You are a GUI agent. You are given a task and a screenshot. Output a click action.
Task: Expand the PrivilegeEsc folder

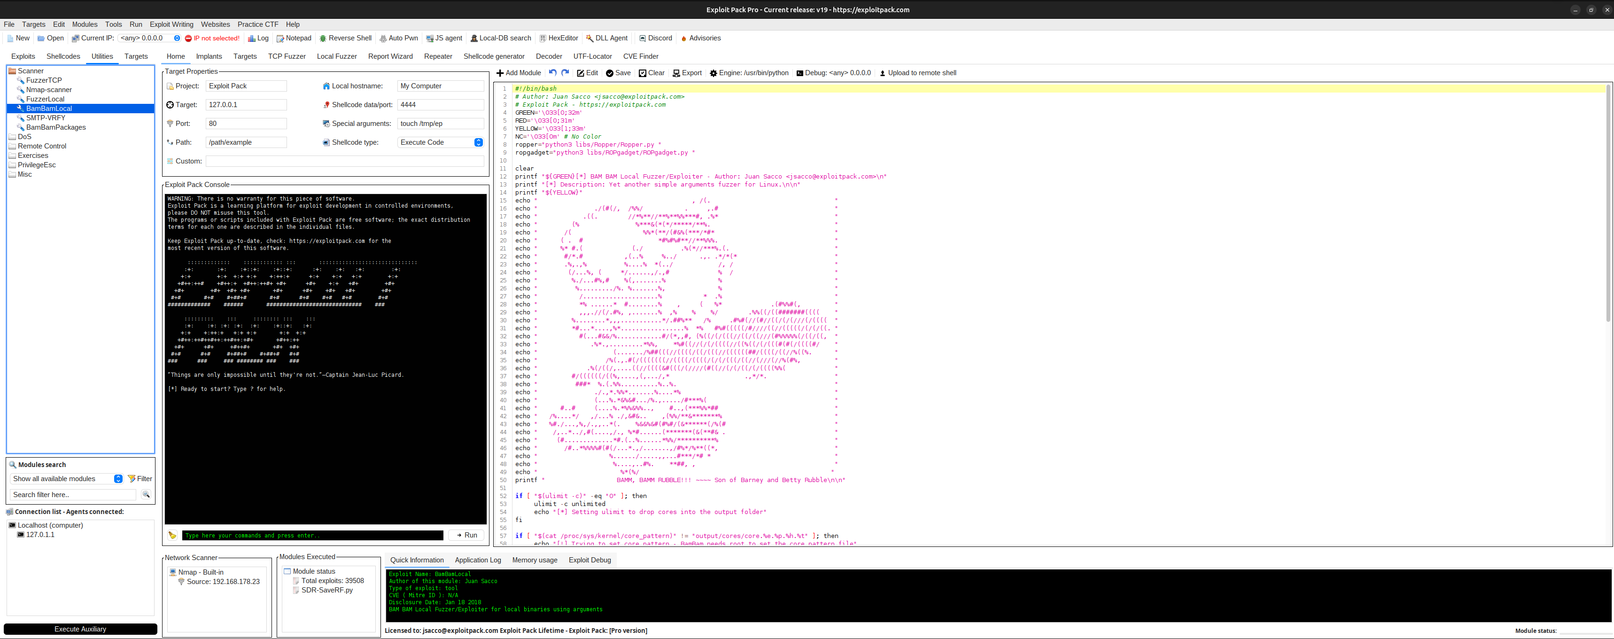(x=32, y=165)
